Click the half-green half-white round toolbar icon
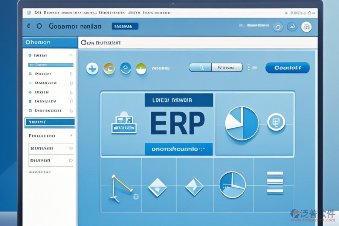The image size is (339, 226). pos(140,68)
